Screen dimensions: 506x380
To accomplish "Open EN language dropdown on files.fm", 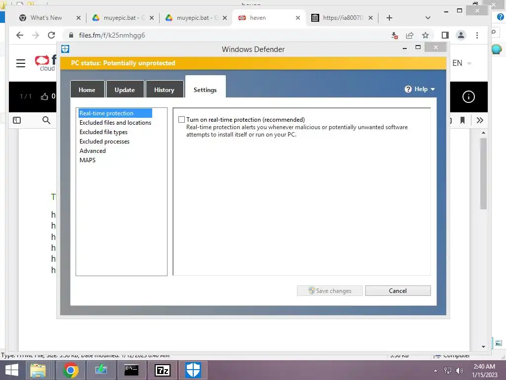I will (462, 63).
